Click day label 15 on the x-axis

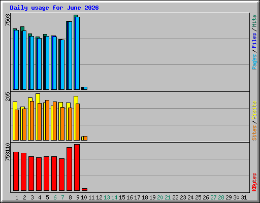pos(122,197)
